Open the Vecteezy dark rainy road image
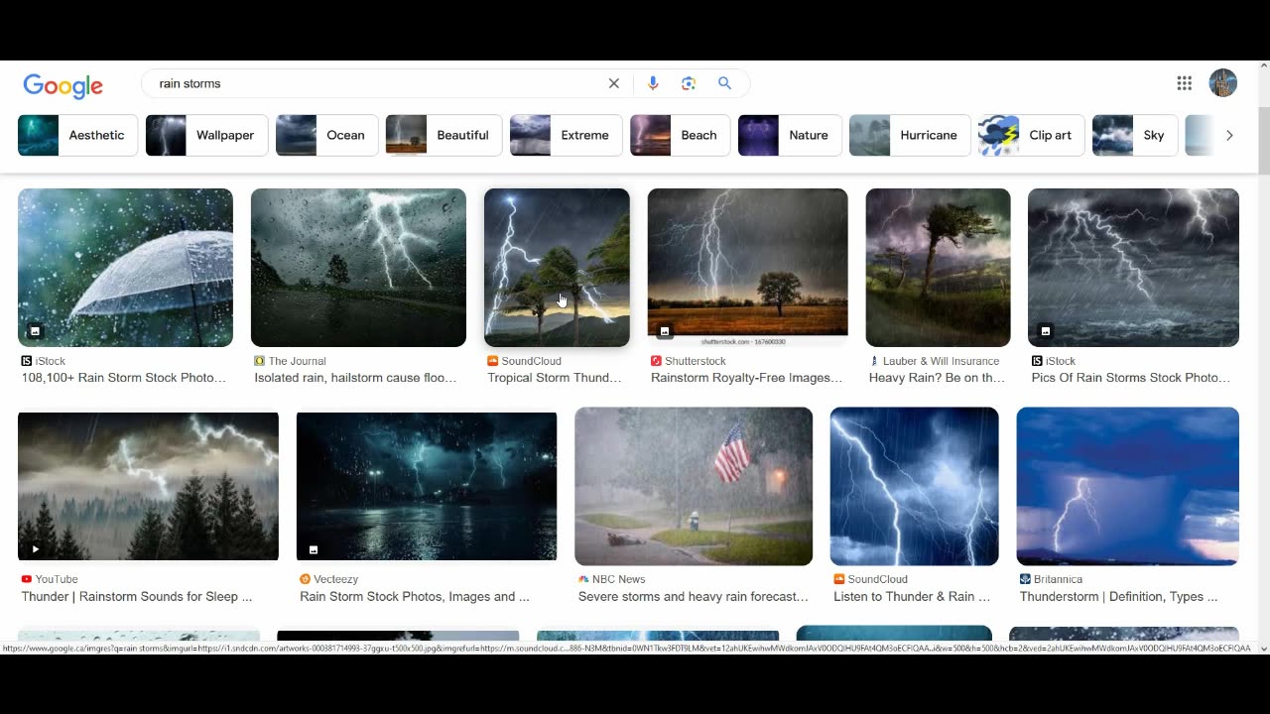Image resolution: width=1270 pixels, height=714 pixels. [x=427, y=486]
